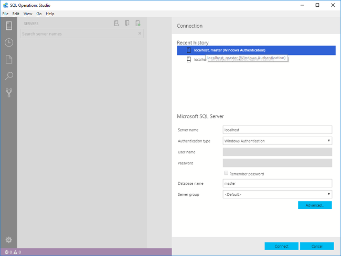Open the Edit menu
Screen dimensions: 341x256
pyautogui.click(x=16, y=14)
